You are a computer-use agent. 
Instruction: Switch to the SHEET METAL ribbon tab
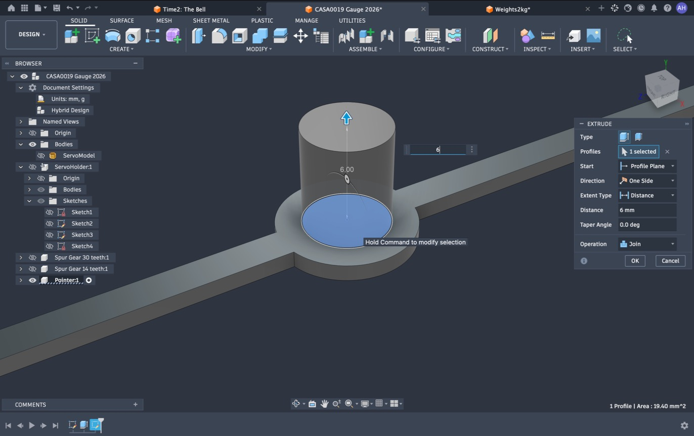tap(211, 20)
